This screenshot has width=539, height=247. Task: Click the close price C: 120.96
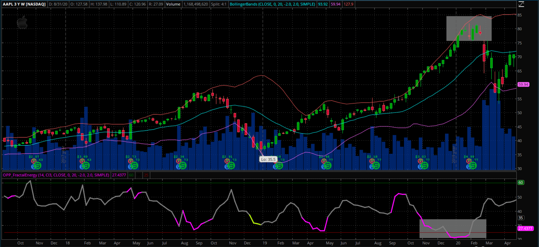point(138,4)
